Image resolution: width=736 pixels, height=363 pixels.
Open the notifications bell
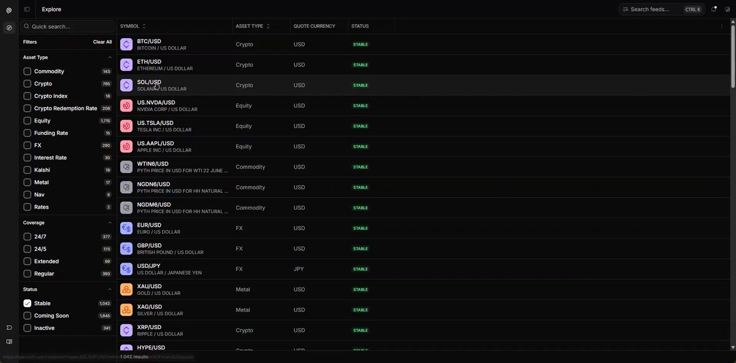[714, 9]
